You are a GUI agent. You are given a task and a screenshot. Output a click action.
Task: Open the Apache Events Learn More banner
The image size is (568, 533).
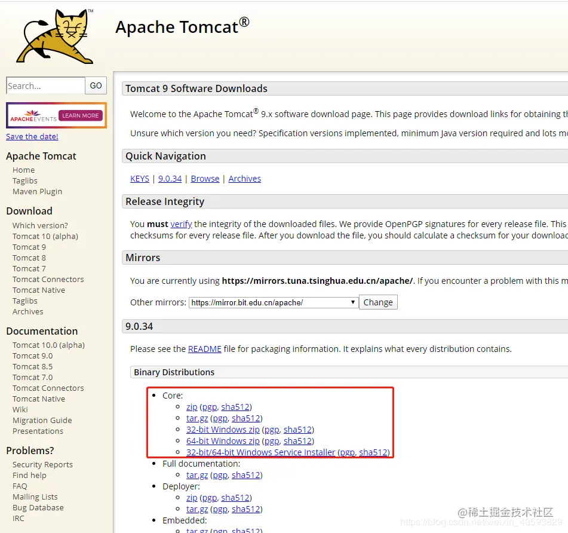(57, 115)
